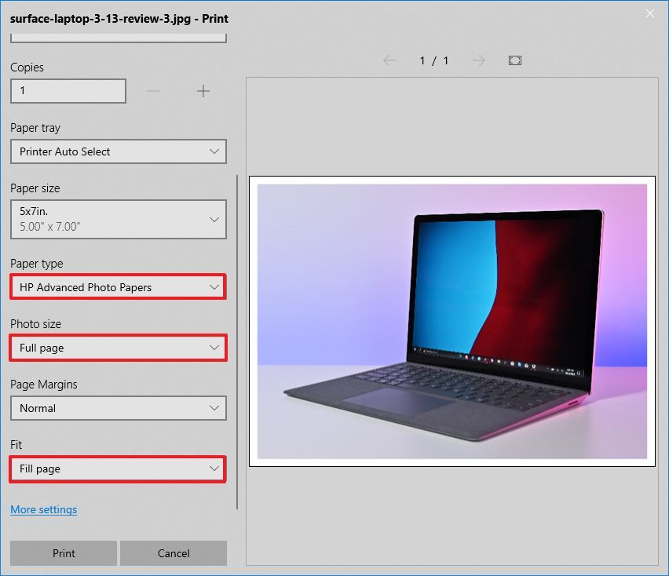The image size is (669, 576).
Task: Click the Page Margins dropdown chevron
Action: click(214, 408)
